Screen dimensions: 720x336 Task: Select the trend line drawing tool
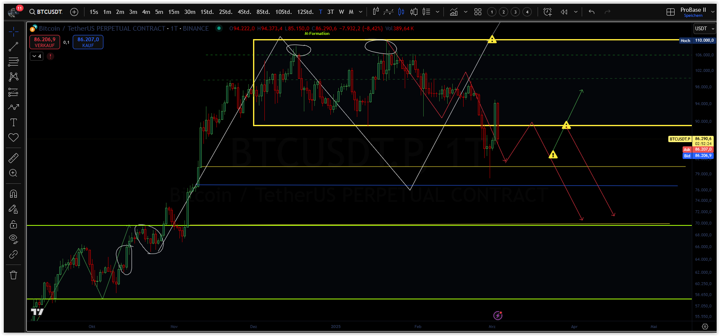pos(13,47)
